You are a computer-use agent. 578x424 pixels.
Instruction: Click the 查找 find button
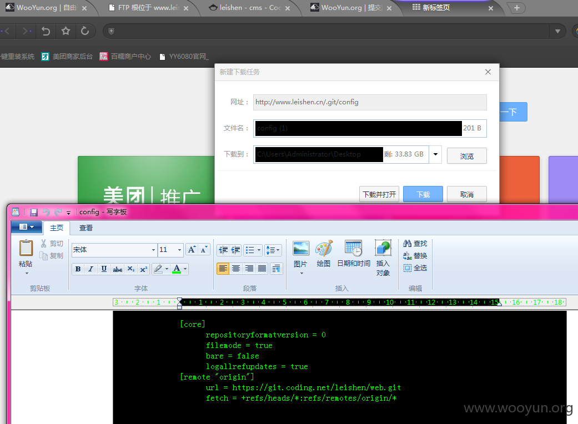[415, 244]
